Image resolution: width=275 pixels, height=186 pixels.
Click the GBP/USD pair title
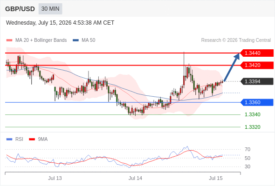[x=20, y=9]
